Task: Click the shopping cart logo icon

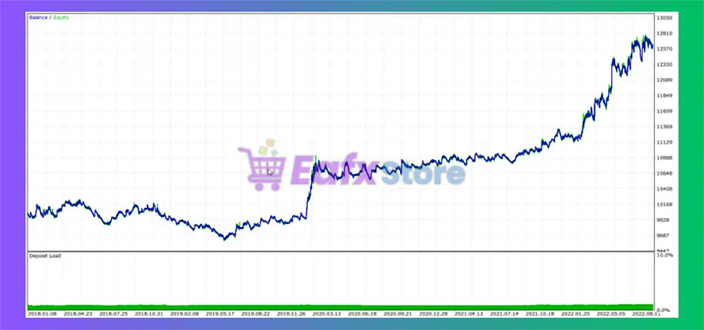Action: (x=262, y=169)
